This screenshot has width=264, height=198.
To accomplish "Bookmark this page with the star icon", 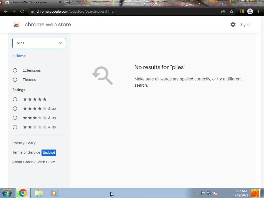I will point(232,11).
